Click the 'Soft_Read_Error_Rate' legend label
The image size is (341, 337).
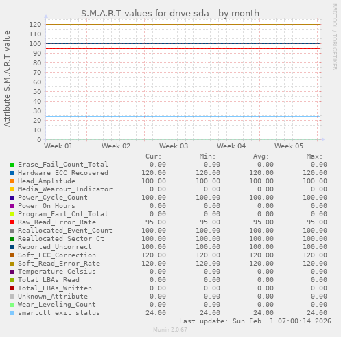59,264
